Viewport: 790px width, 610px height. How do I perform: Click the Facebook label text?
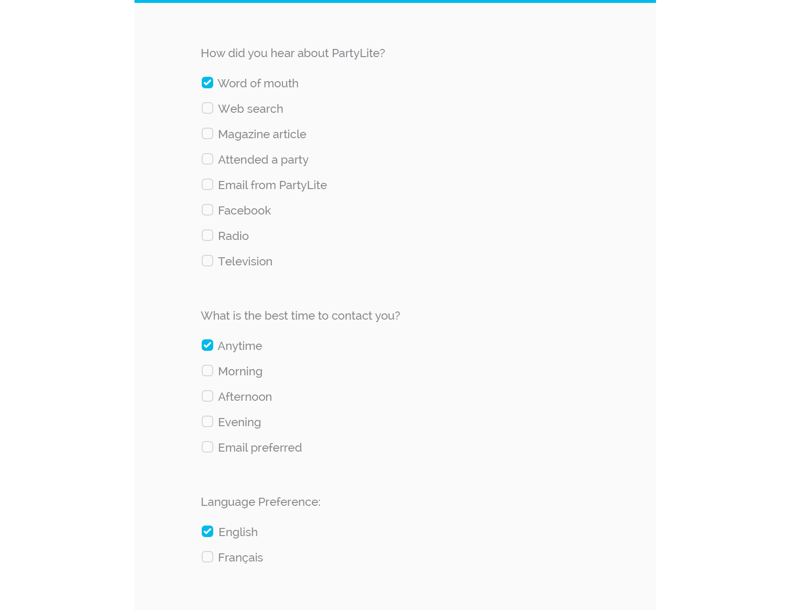click(x=244, y=211)
